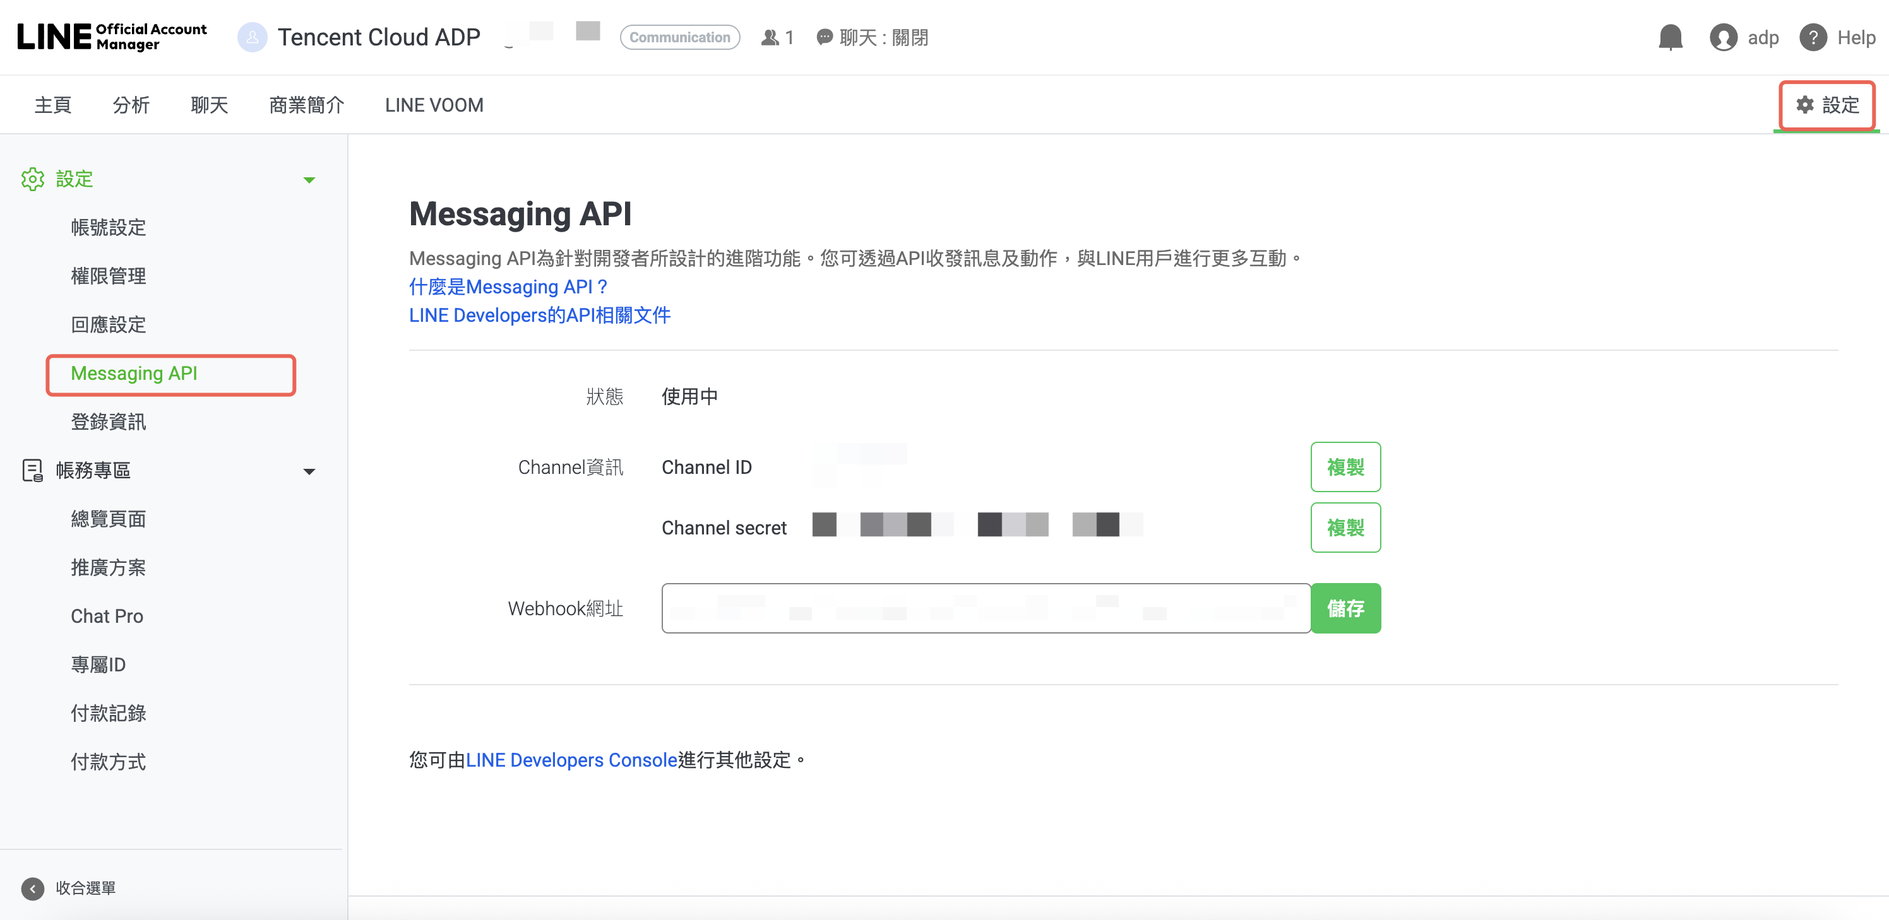Screen dimensions: 1889x920
Task: Open Chat Pro in the sidebar
Action: click(107, 616)
